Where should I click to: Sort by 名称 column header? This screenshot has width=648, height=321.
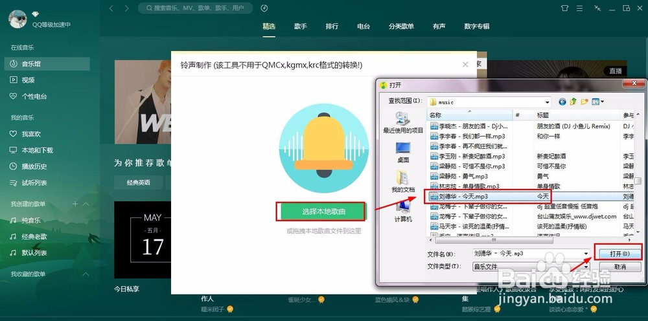470,115
